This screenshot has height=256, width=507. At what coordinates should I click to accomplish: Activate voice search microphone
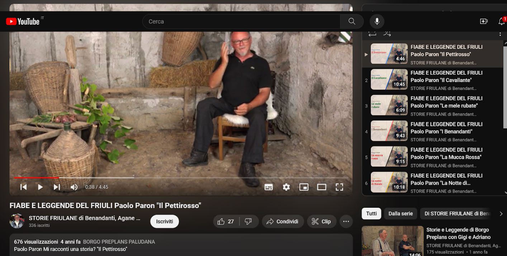click(x=377, y=21)
